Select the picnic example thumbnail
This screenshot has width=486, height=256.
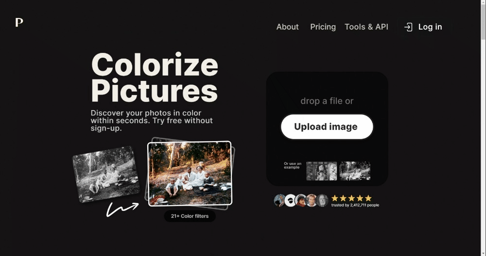click(x=355, y=171)
